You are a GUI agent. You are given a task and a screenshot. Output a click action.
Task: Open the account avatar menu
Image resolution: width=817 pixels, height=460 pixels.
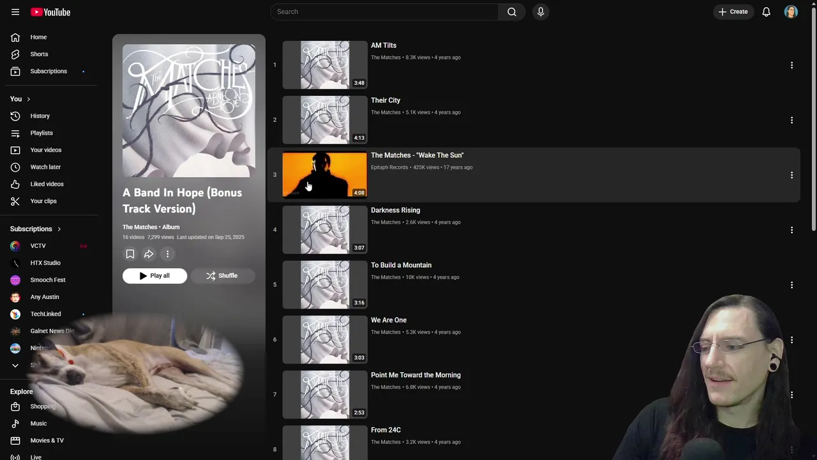tap(791, 11)
